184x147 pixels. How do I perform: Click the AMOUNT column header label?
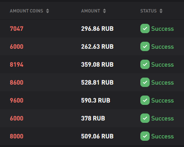90,11
